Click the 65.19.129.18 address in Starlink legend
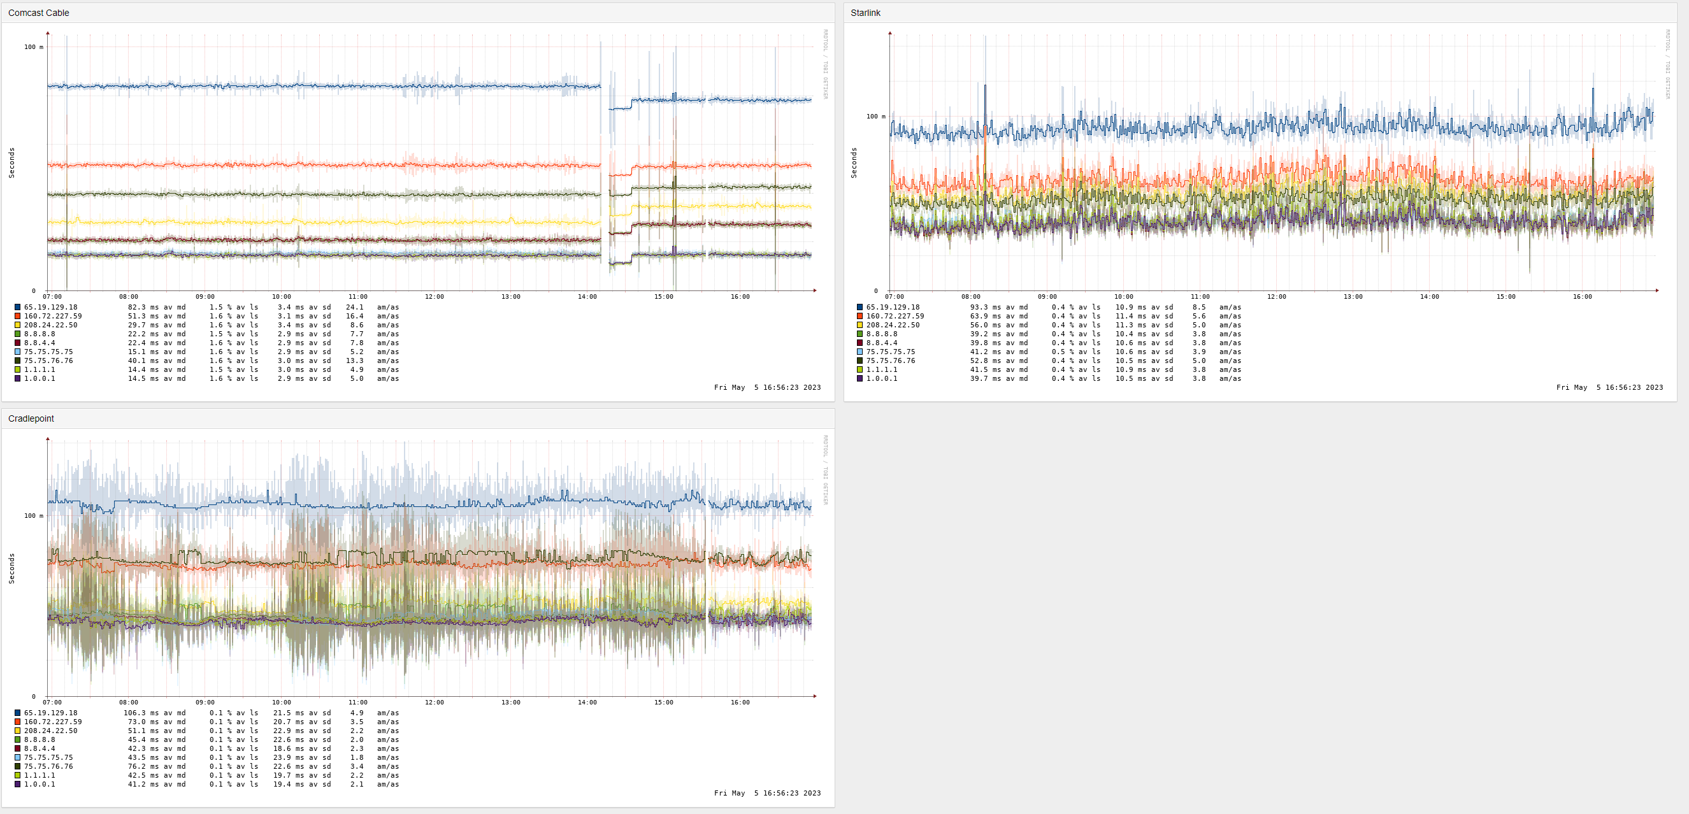This screenshot has height=814, width=1689. (x=893, y=307)
